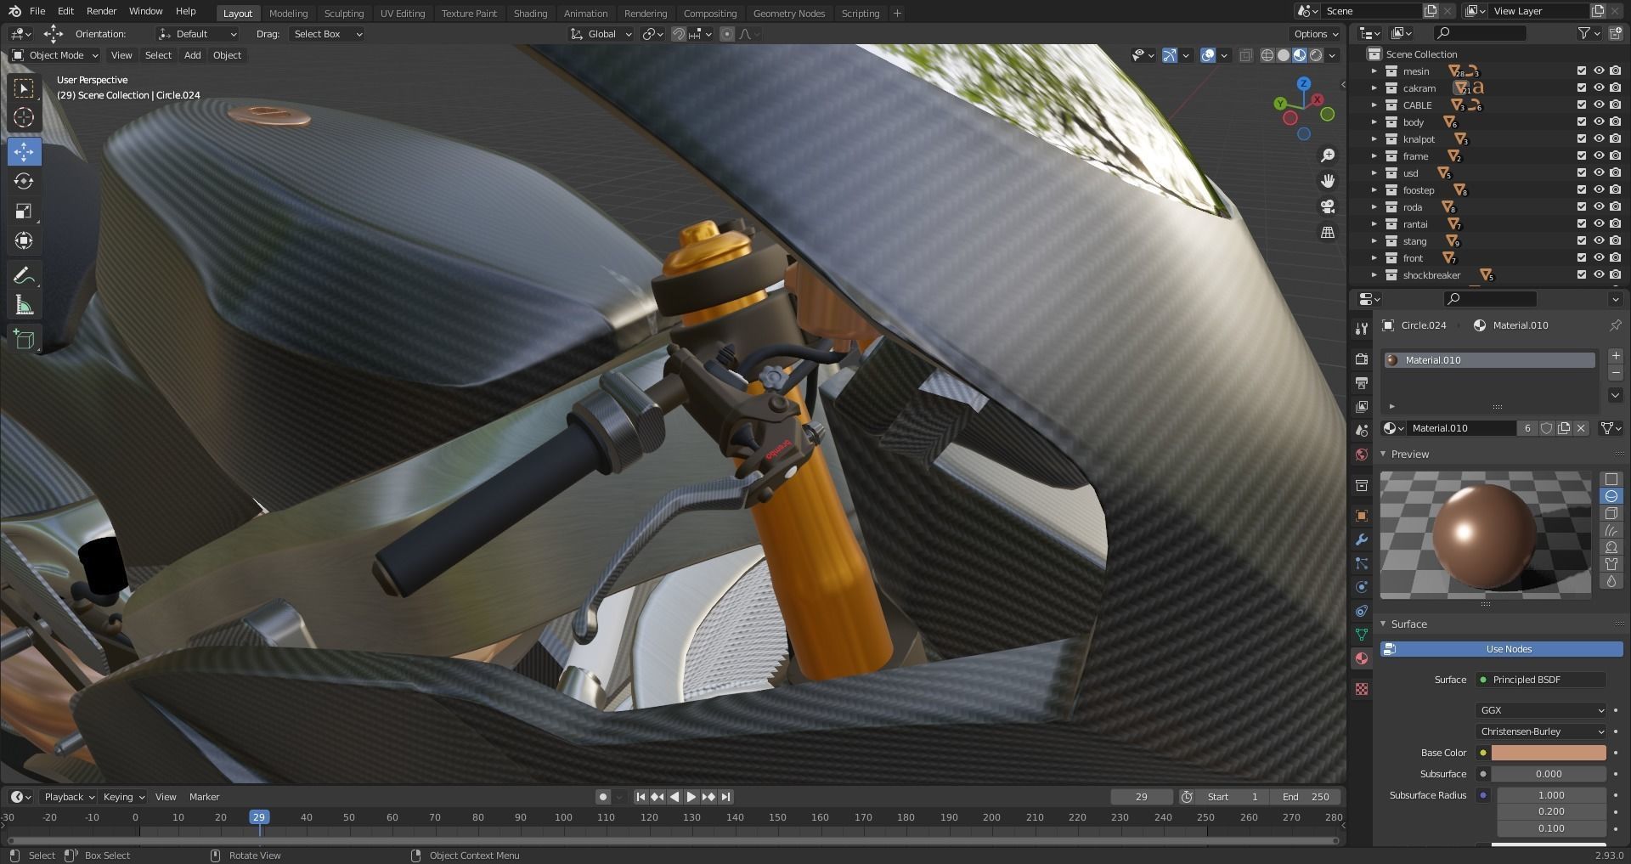Uncheck the cakram collection checkbox
1631x864 pixels.
pyautogui.click(x=1581, y=88)
